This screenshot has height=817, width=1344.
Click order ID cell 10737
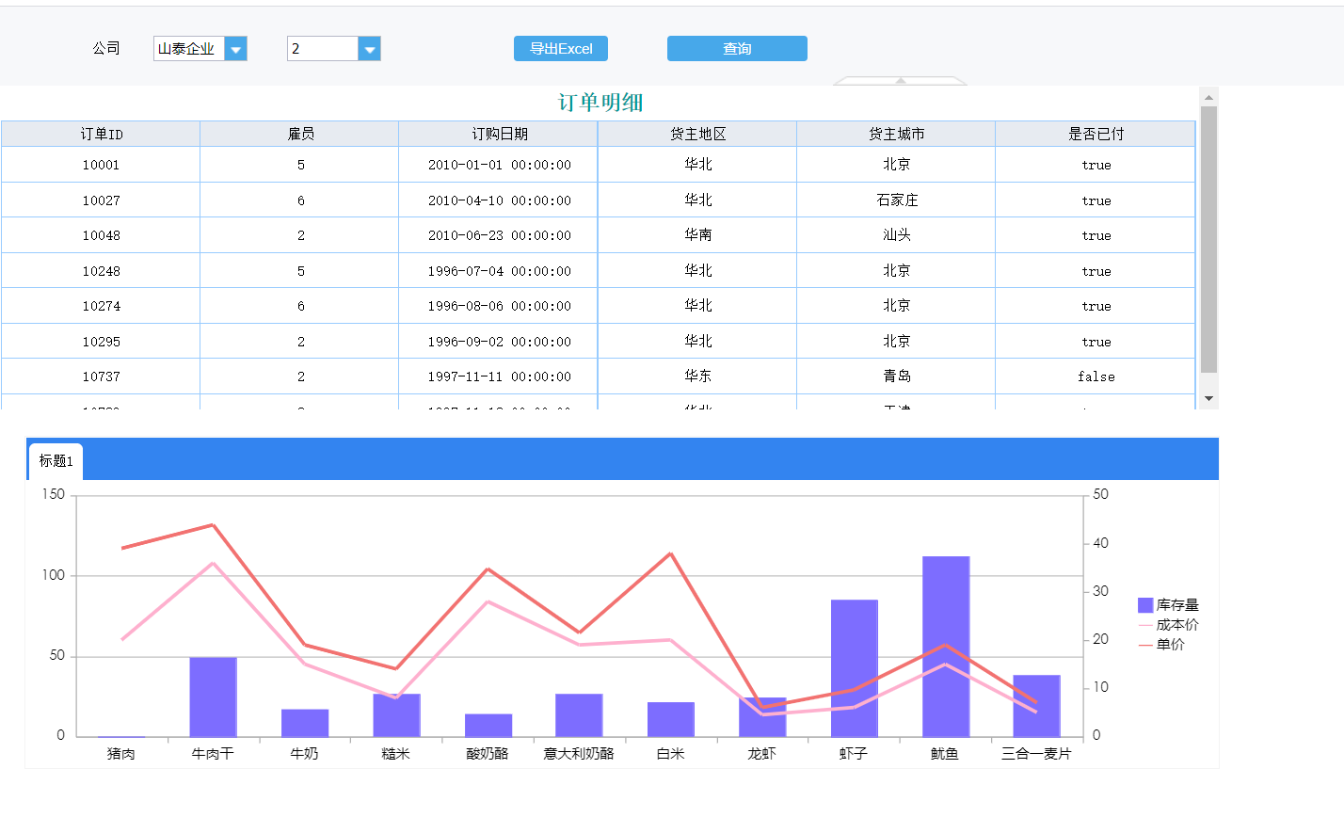101,376
